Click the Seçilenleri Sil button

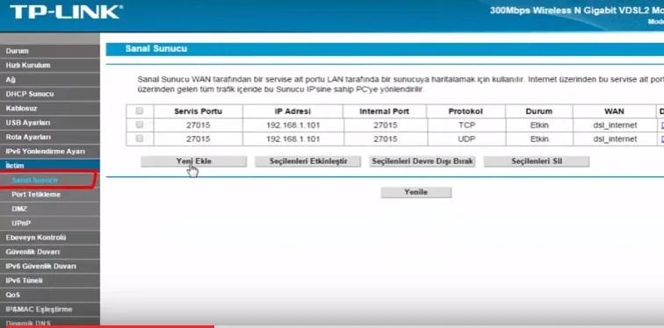pyautogui.click(x=537, y=161)
